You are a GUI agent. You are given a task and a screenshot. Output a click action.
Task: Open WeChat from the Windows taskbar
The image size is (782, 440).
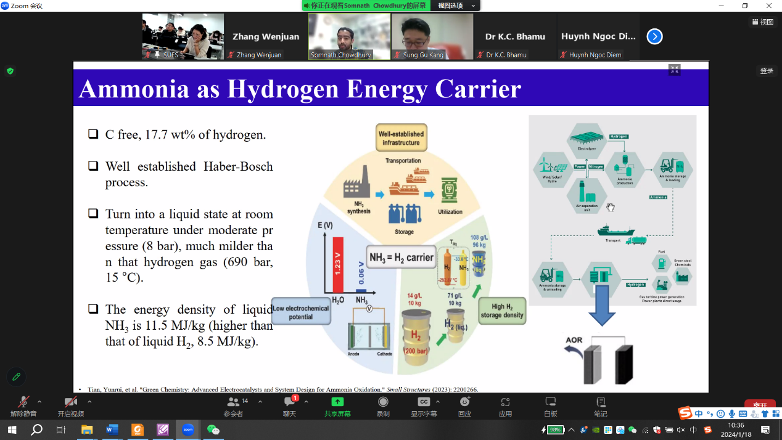pyautogui.click(x=213, y=430)
